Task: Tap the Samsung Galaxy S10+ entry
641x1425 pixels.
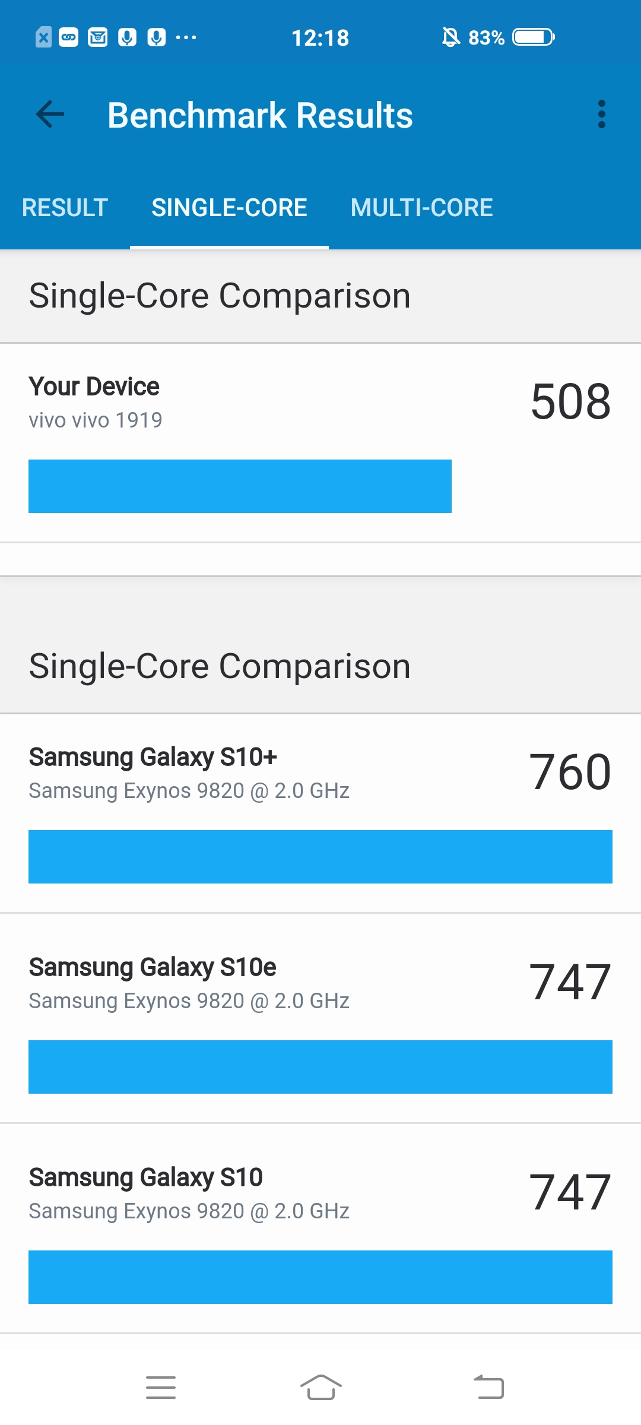Action: (x=320, y=813)
